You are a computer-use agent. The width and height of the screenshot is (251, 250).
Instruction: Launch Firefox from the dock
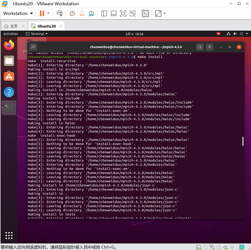pyautogui.click(x=9, y=45)
